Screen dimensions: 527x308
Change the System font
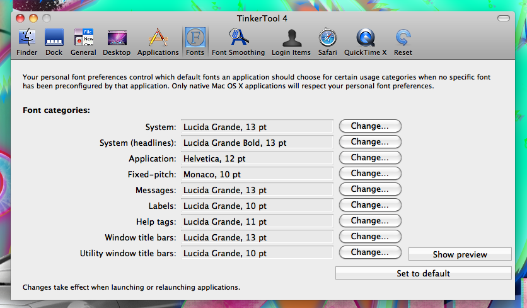tap(370, 126)
